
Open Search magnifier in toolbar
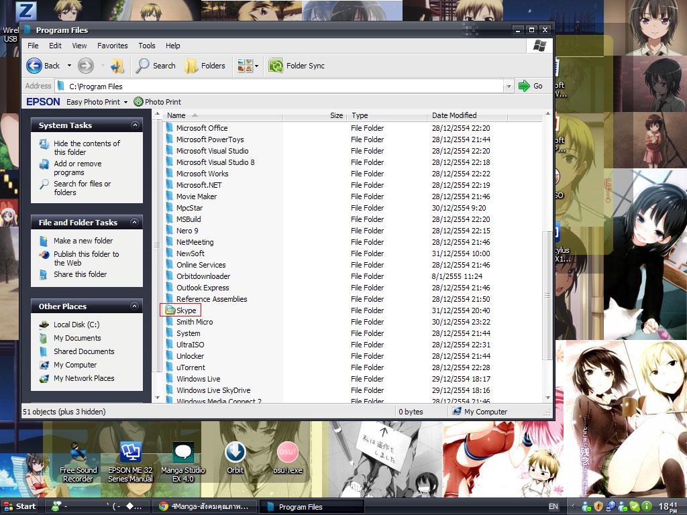point(142,66)
